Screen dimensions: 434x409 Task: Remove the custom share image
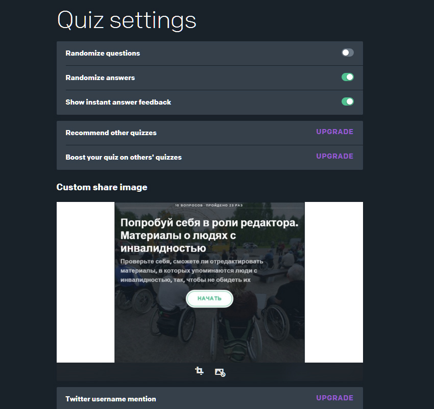click(220, 372)
